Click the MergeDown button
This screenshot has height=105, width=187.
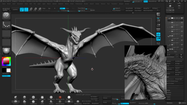pos(95,104)
